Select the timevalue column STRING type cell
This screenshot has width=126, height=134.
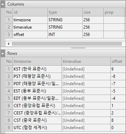[x=65, y=27]
